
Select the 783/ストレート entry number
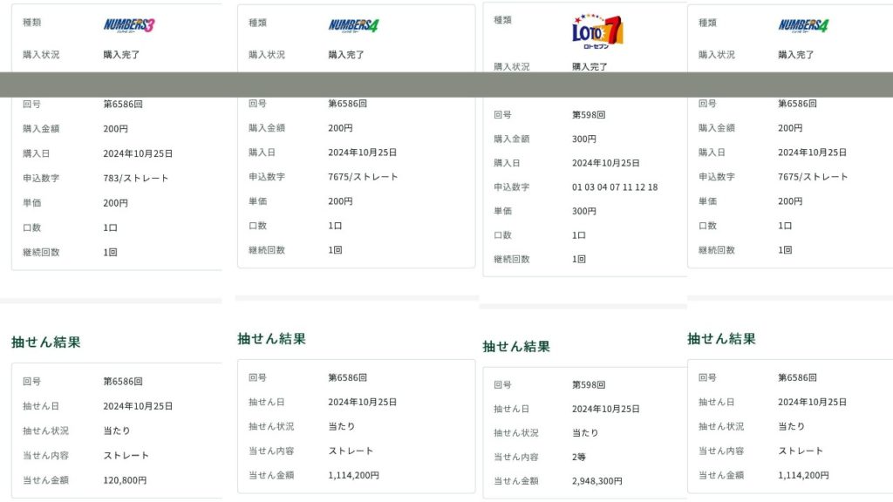coord(135,179)
